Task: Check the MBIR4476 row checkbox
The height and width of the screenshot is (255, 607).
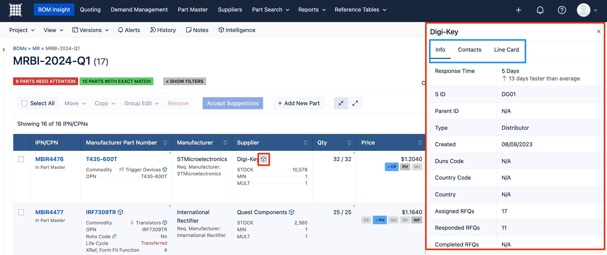Action: click(x=21, y=159)
